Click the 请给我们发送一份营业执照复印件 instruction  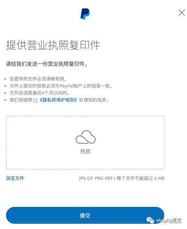click(x=47, y=64)
